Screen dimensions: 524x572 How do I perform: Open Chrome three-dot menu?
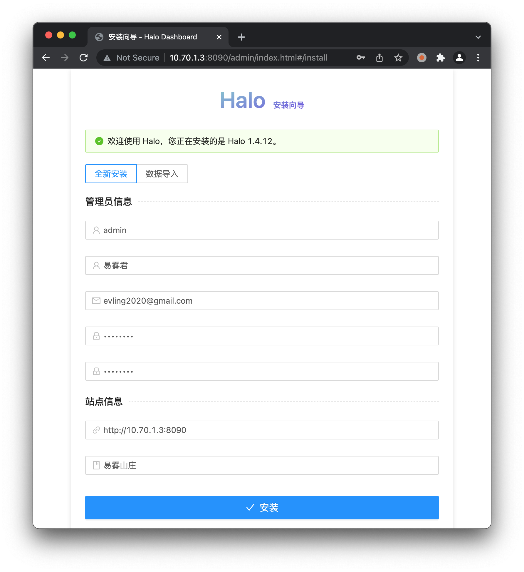478,58
